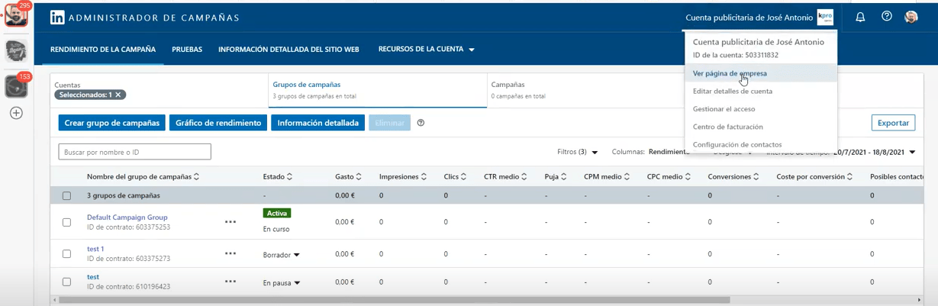Open the three-dot menu for test 1
Image resolution: width=938 pixels, height=306 pixels.
point(230,254)
